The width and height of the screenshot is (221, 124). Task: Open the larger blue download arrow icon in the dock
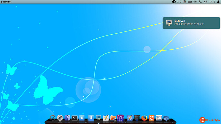[91, 118]
